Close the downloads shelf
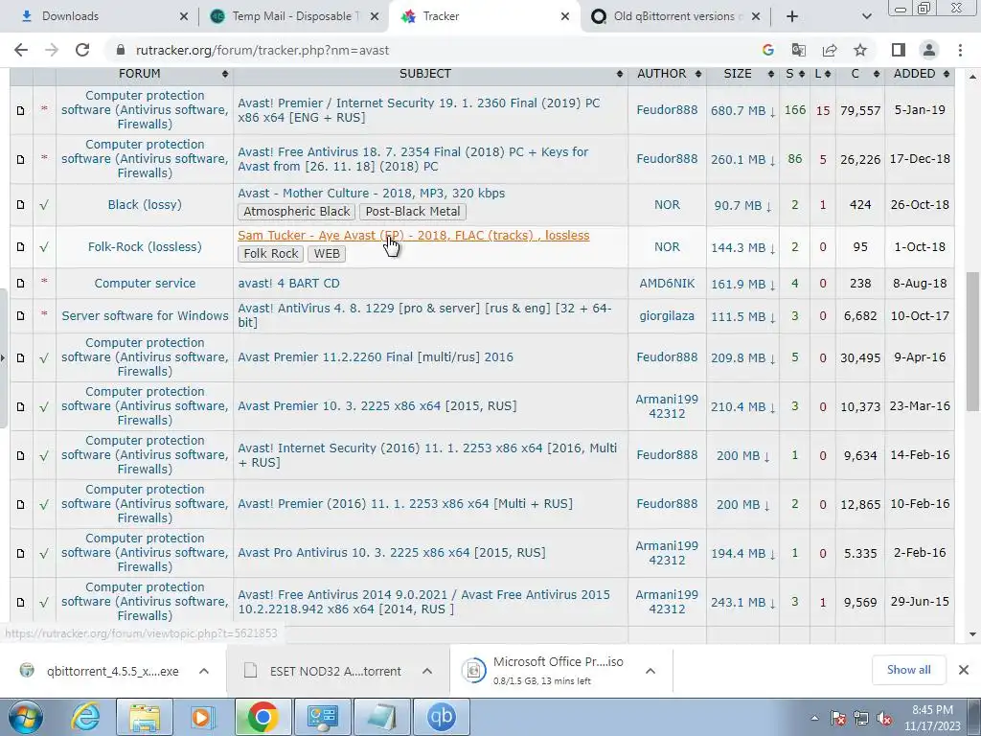Viewport: 981px width, 736px height. click(x=964, y=670)
